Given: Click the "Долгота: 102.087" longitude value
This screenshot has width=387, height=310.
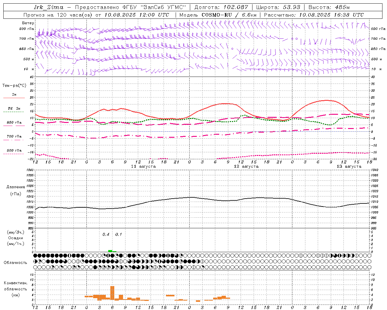Looking at the screenshot, I should [221, 7].
